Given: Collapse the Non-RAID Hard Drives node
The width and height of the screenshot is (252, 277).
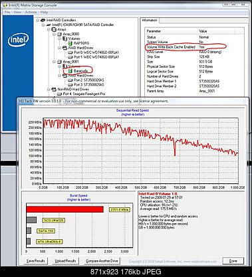Looking at the screenshot, I should click(49, 90).
